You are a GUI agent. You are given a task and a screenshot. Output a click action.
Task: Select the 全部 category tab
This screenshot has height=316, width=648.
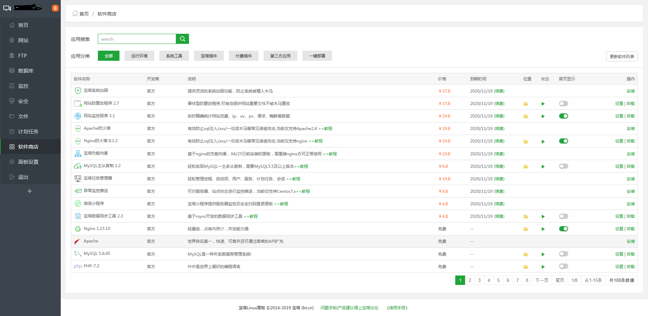109,56
